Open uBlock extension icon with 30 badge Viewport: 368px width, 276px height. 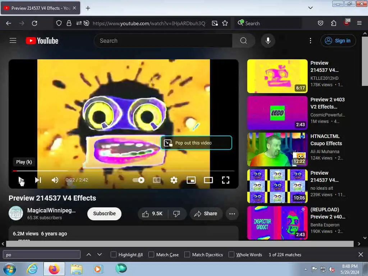tap(347, 23)
